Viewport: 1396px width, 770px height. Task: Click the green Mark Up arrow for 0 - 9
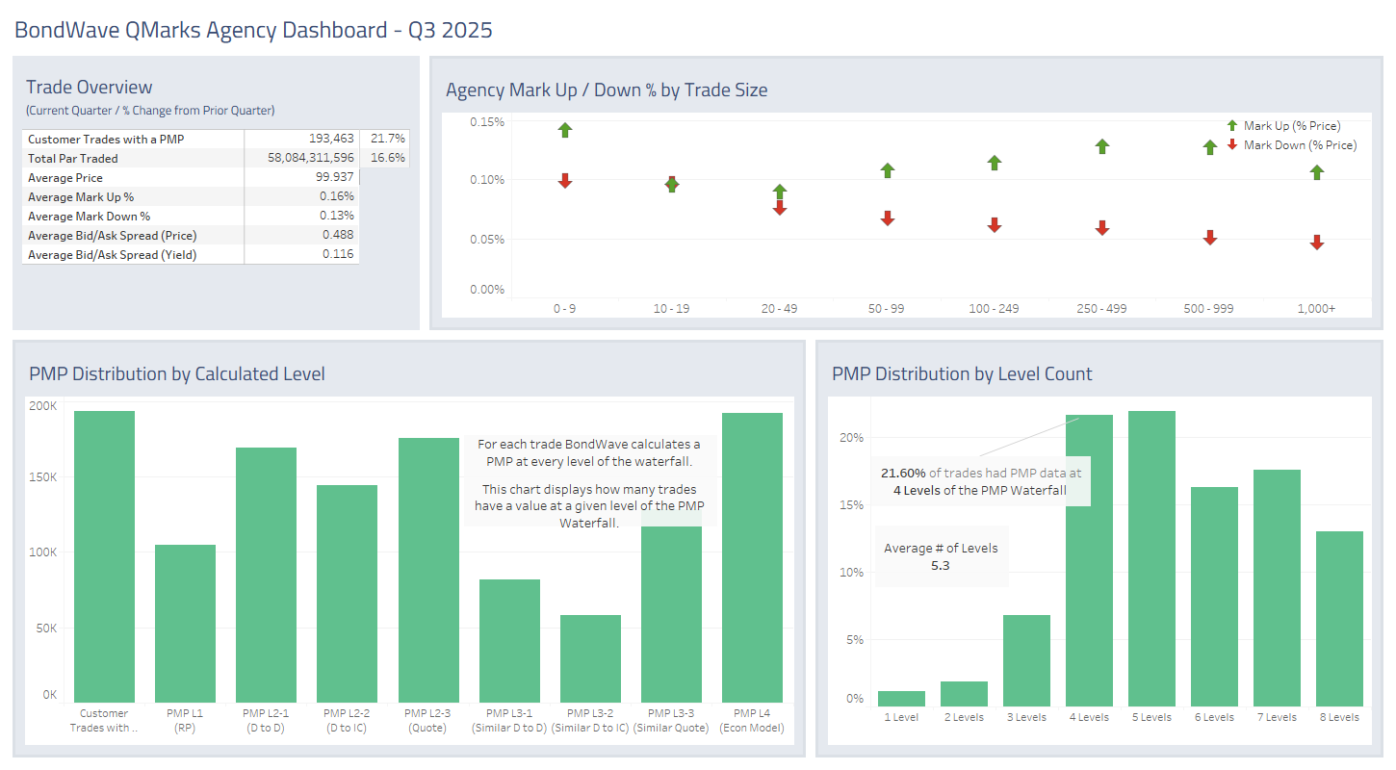[x=565, y=130]
